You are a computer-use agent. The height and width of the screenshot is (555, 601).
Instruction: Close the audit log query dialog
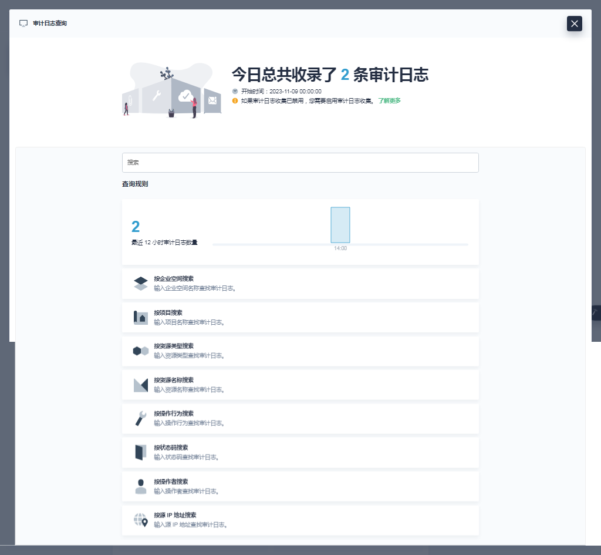[574, 23]
